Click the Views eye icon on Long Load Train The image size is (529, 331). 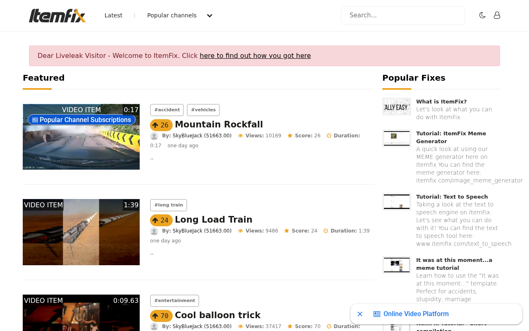click(241, 231)
